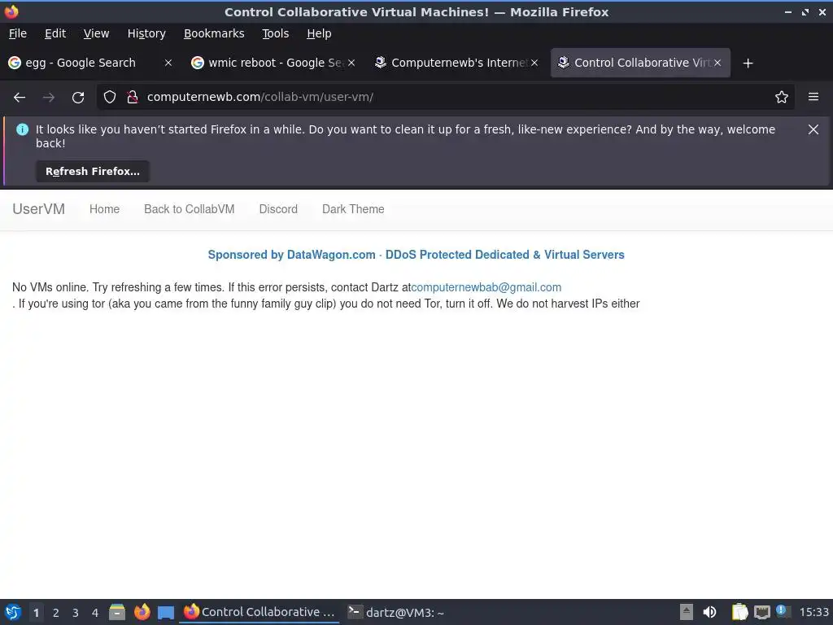Open the Discord nav link
833x625 pixels.
point(278,209)
